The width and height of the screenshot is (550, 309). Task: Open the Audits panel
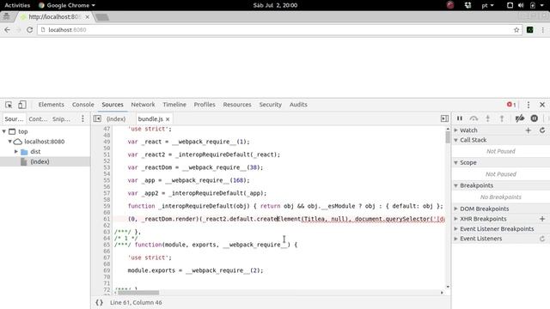[x=298, y=105]
